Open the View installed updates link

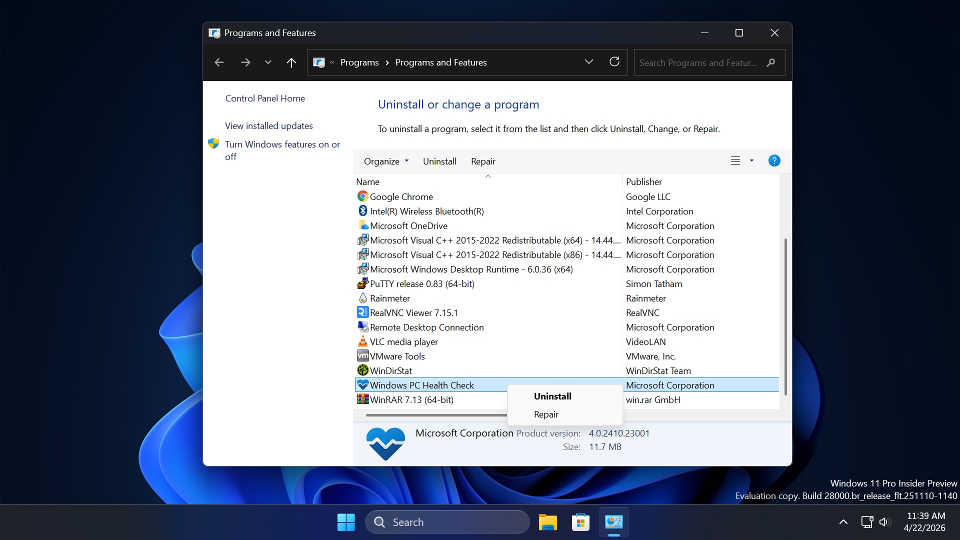point(268,125)
